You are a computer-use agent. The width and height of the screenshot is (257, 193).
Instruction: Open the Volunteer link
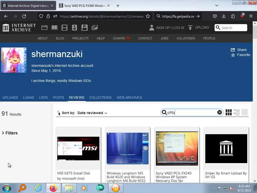(x=186, y=38)
